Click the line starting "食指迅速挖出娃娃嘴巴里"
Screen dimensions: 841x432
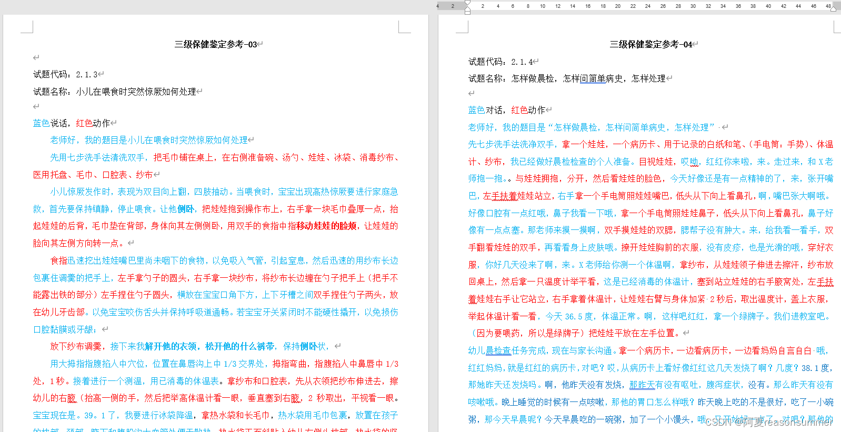[x=224, y=260]
